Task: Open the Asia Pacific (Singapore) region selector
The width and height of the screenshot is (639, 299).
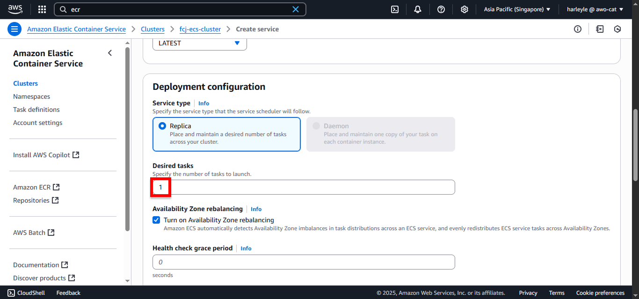Action: 517,9
